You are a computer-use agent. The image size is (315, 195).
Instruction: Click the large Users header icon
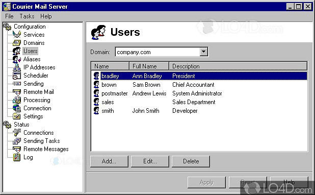(98, 32)
